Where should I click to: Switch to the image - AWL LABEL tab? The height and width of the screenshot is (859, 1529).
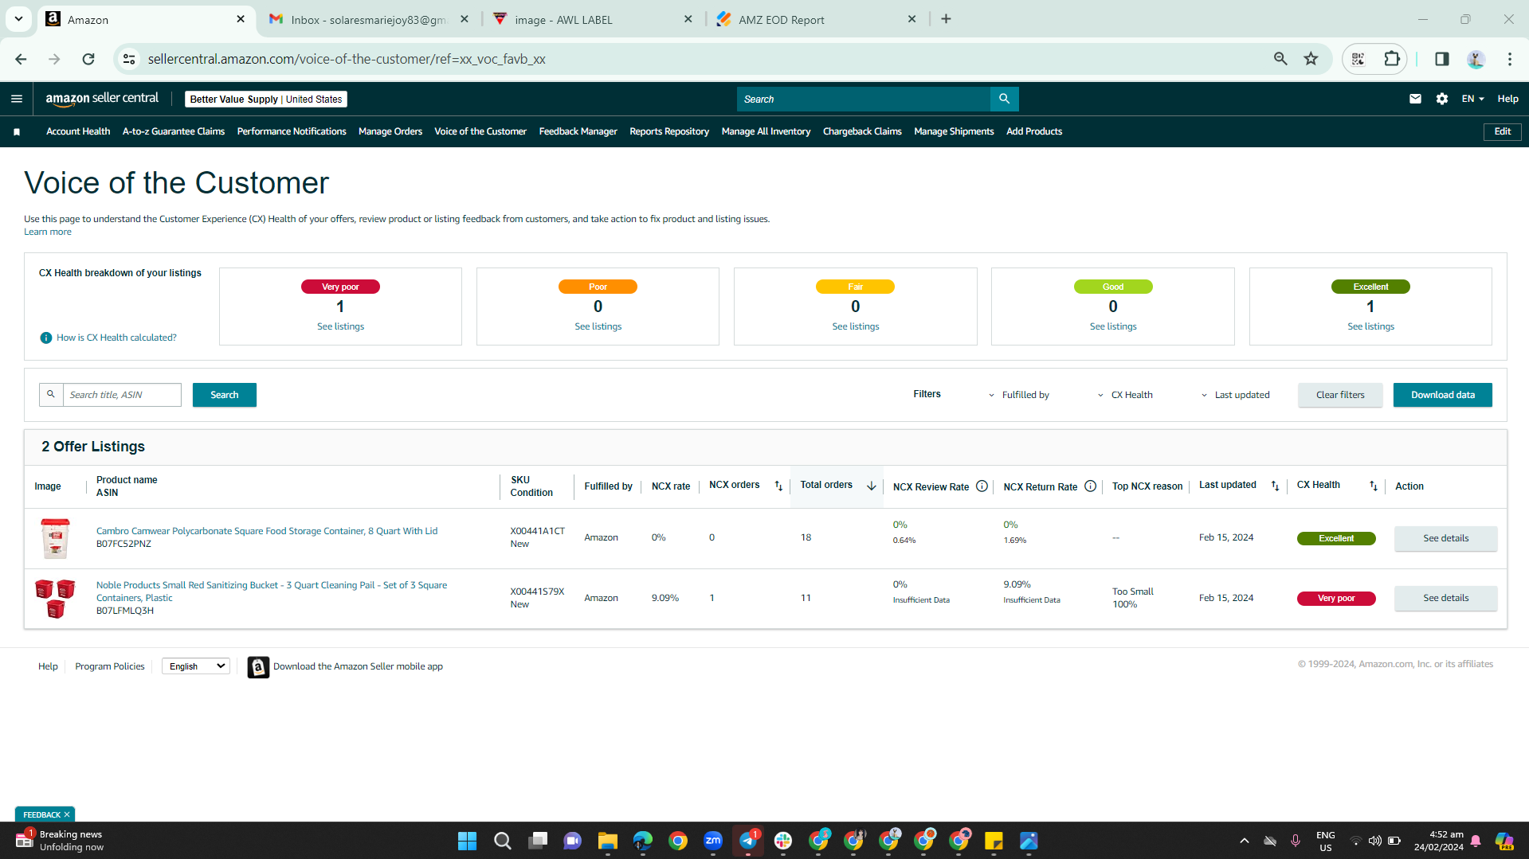point(593,20)
